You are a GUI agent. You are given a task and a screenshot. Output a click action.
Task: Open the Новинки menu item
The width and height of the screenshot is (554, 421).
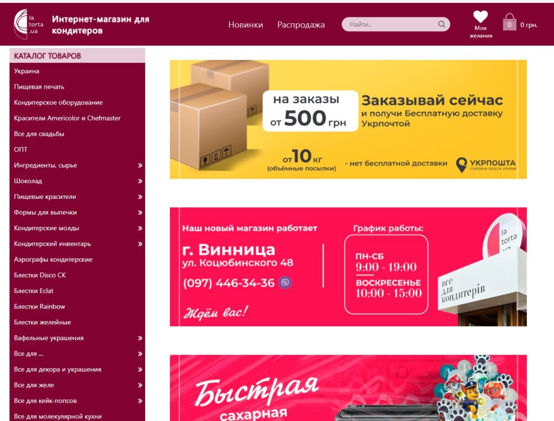point(246,25)
